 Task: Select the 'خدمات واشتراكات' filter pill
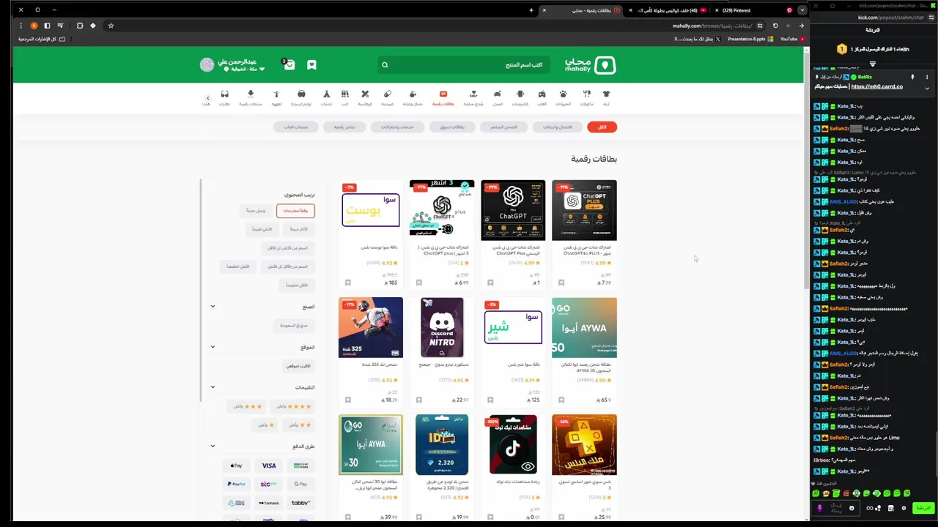point(397,127)
